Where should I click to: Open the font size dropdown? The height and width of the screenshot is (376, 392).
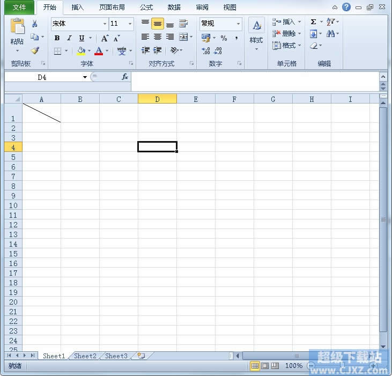[x=130, y=24]
